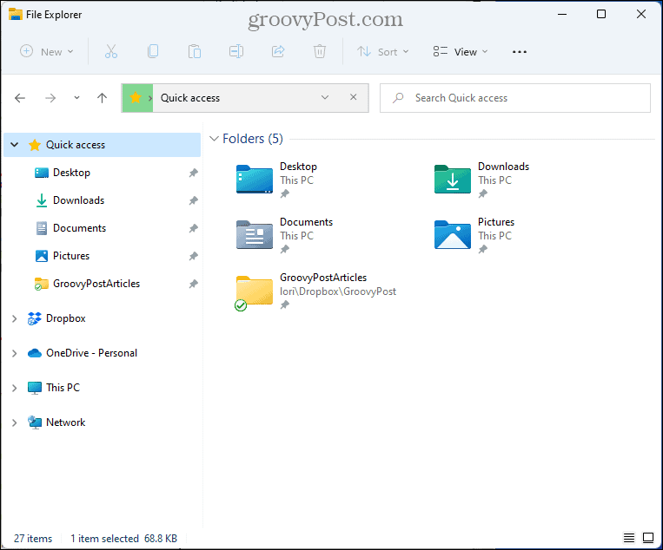This screenshot has width=663, height=550.
Task: Select the Desktop folder icon in Folders
Action: click(254, 180)
